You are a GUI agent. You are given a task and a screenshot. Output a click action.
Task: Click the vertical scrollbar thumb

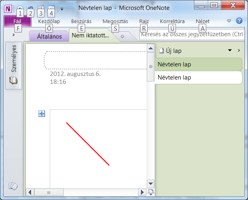[150, 67]
